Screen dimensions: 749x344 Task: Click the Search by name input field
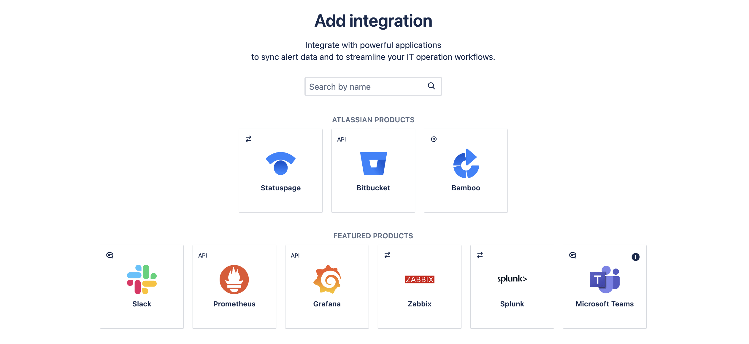pos(373,86)
